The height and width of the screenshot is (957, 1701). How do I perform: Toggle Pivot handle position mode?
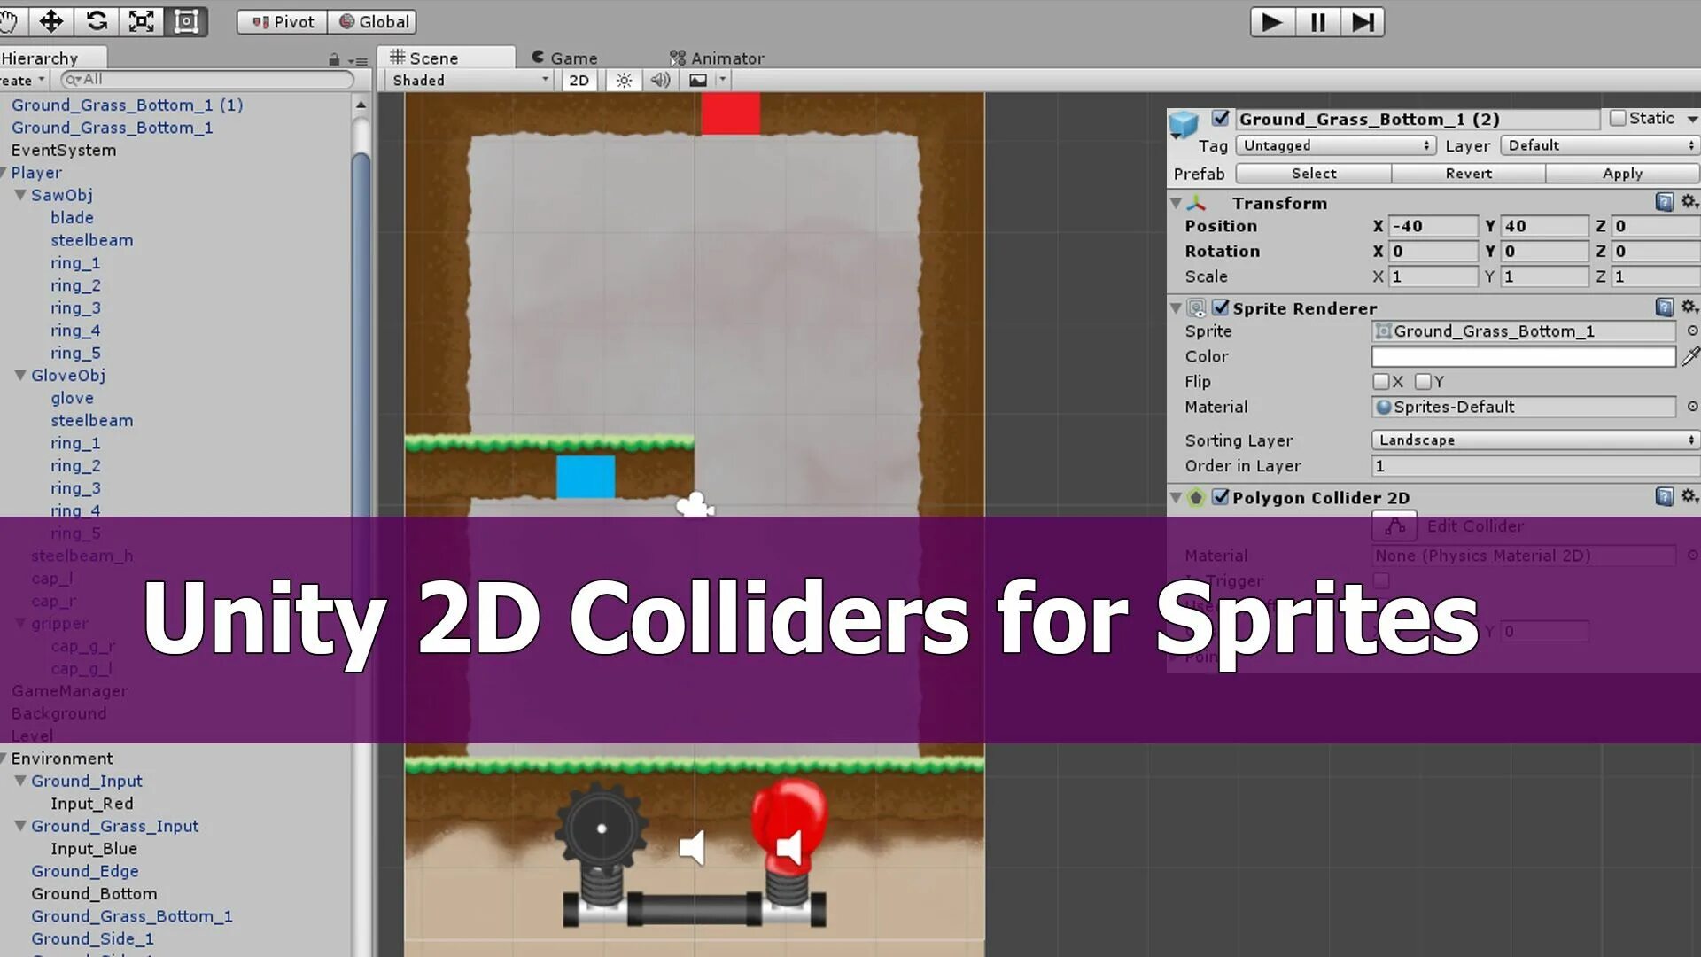point(283,22)
